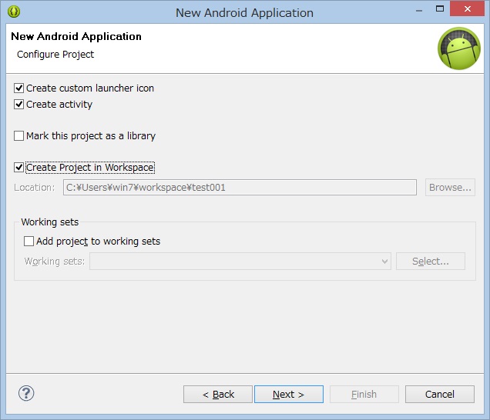Click the Finish button

click(364, 394)
